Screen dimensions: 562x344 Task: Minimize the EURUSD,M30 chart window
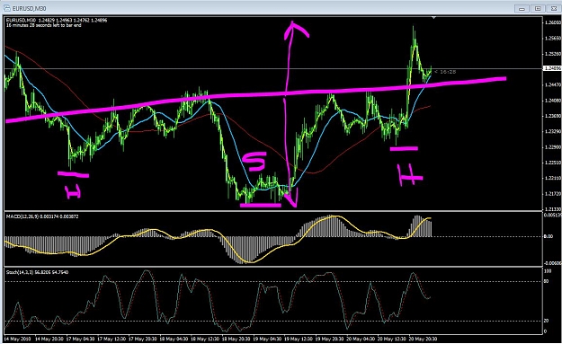tap(522, 8)
